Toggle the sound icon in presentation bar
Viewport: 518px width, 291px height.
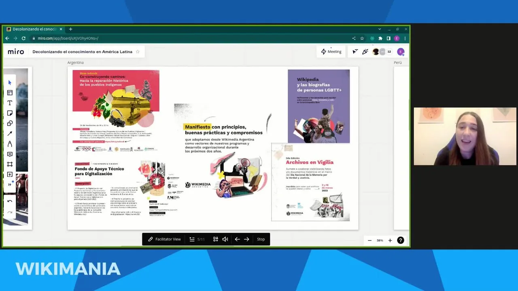coord(225,239)
